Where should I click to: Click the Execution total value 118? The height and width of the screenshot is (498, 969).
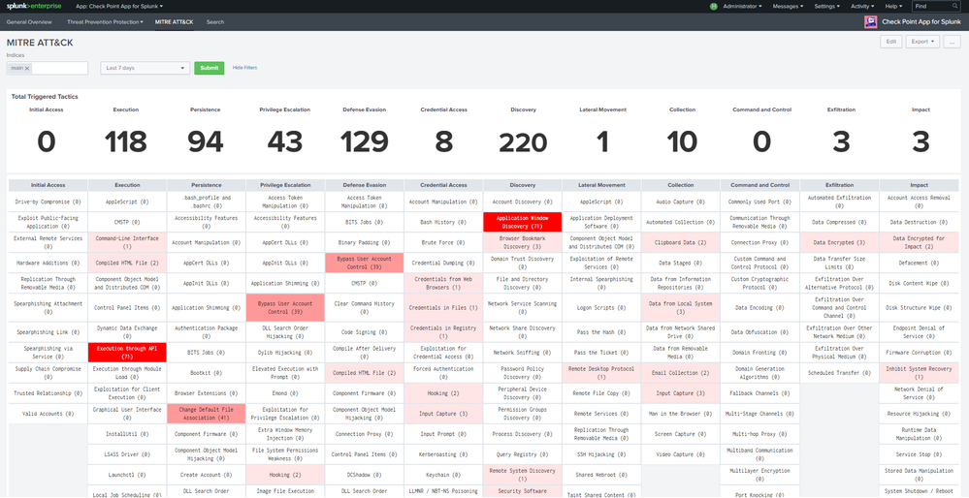(125, 141)
